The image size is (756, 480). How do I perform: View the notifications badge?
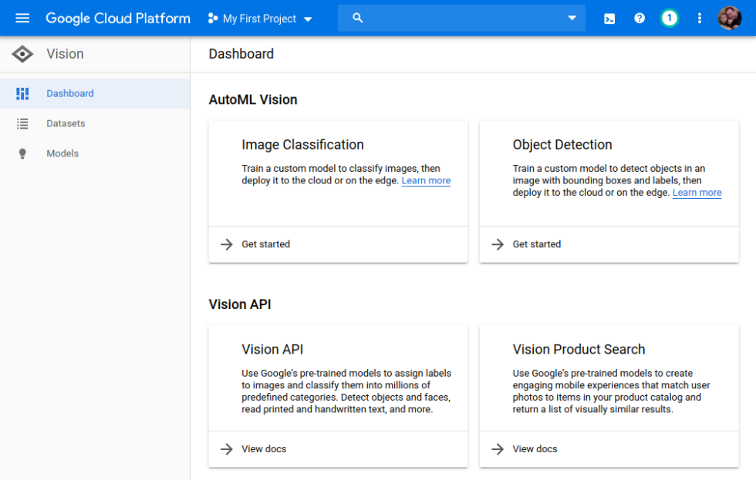670,18
